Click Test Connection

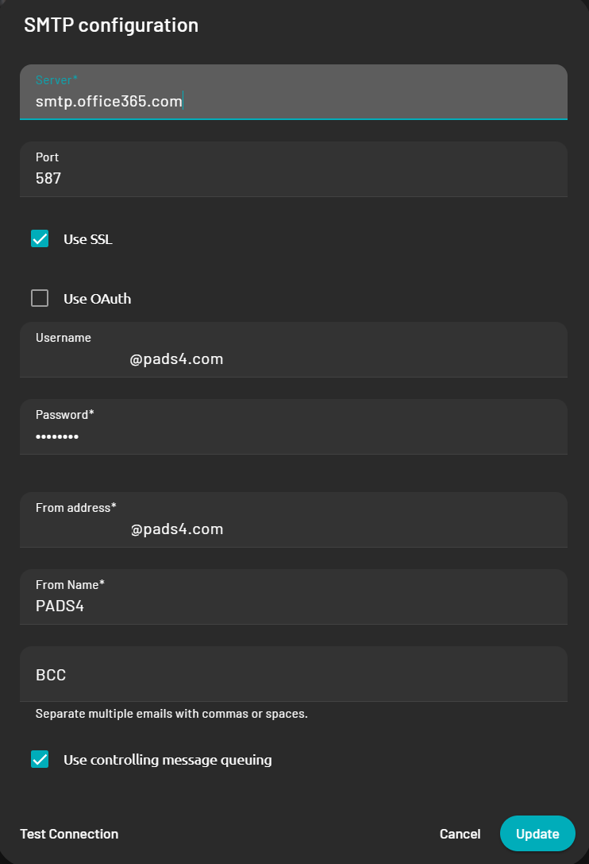point(68,834)
